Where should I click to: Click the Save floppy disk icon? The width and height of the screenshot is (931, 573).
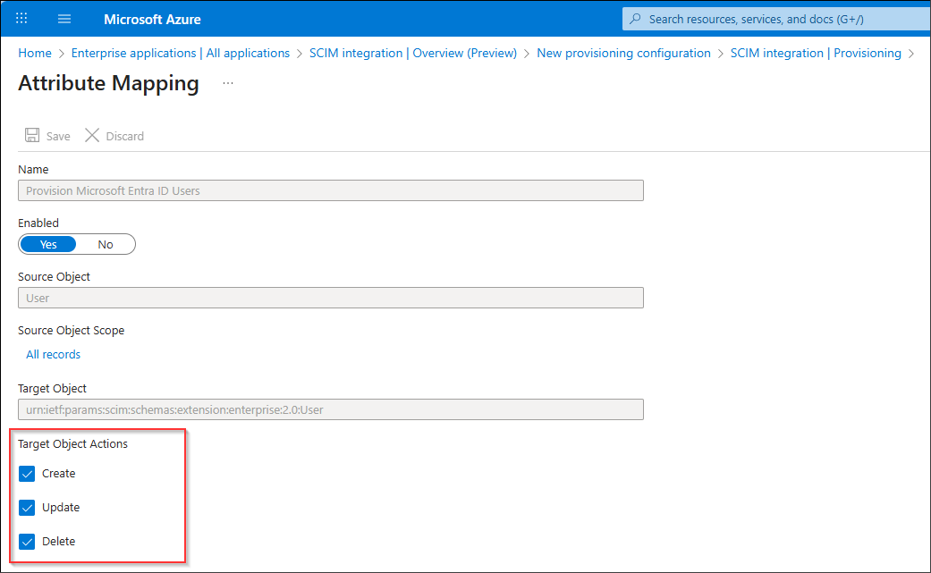click(x=32, y=135)
